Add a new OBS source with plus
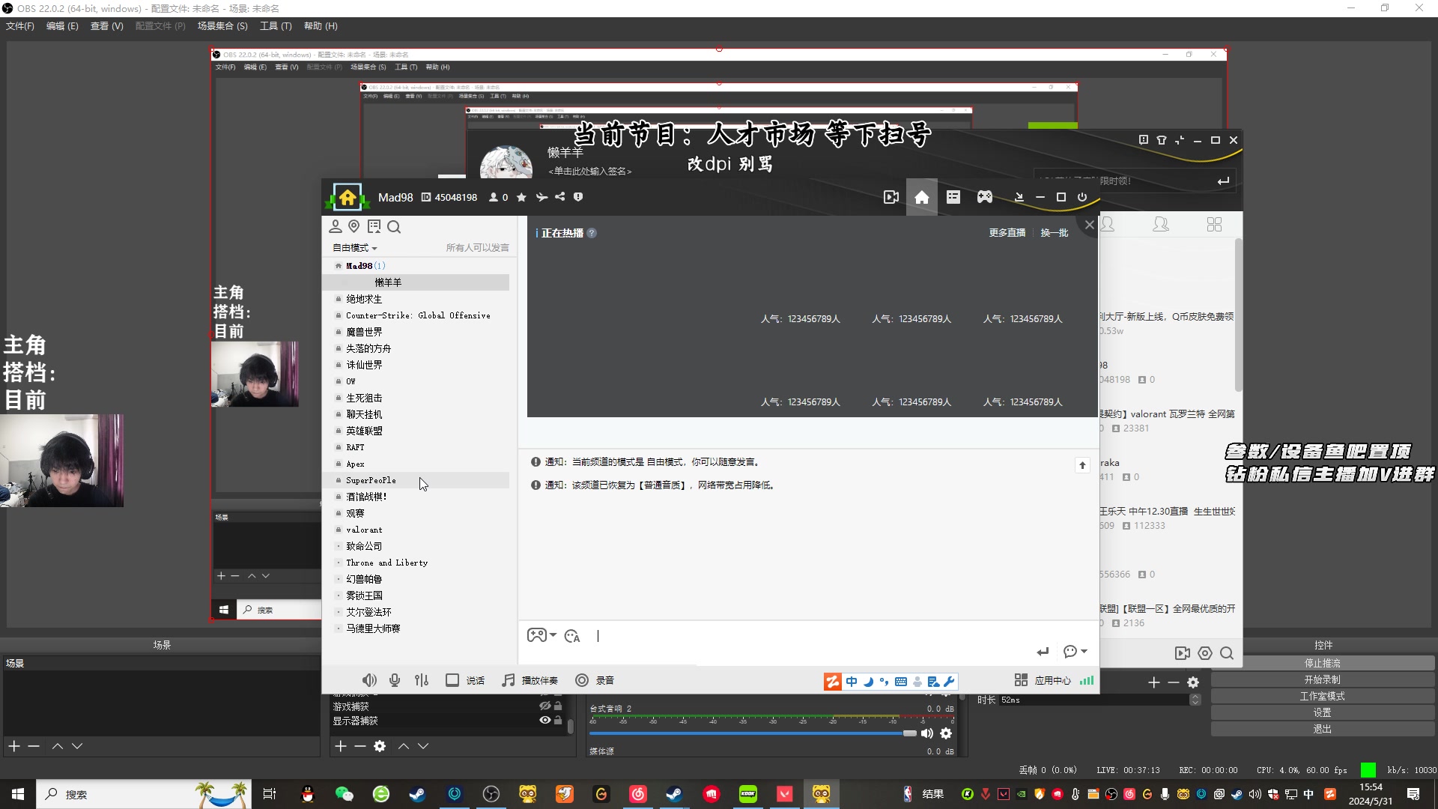1438x809 pixels. click(341, 746)
